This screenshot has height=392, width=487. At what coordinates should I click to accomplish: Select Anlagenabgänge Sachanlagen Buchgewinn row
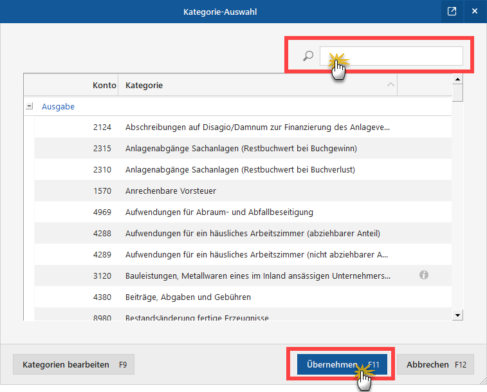coord(243,148)
